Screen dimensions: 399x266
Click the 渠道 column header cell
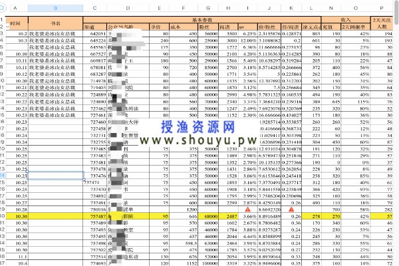(x=94, y=27)
